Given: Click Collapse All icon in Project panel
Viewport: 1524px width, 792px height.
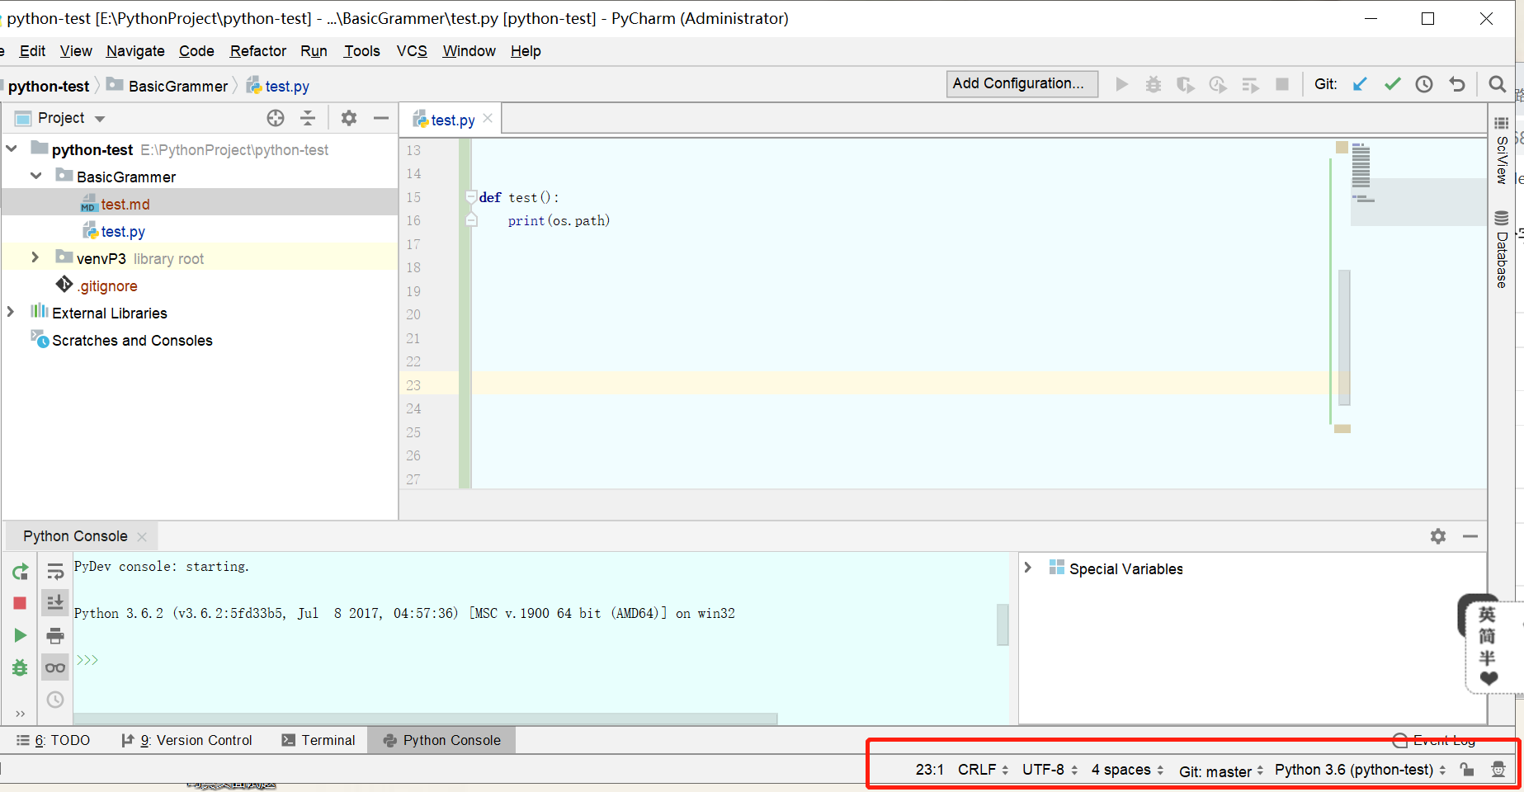Looking at the screenshot, I should coord(308,118).
